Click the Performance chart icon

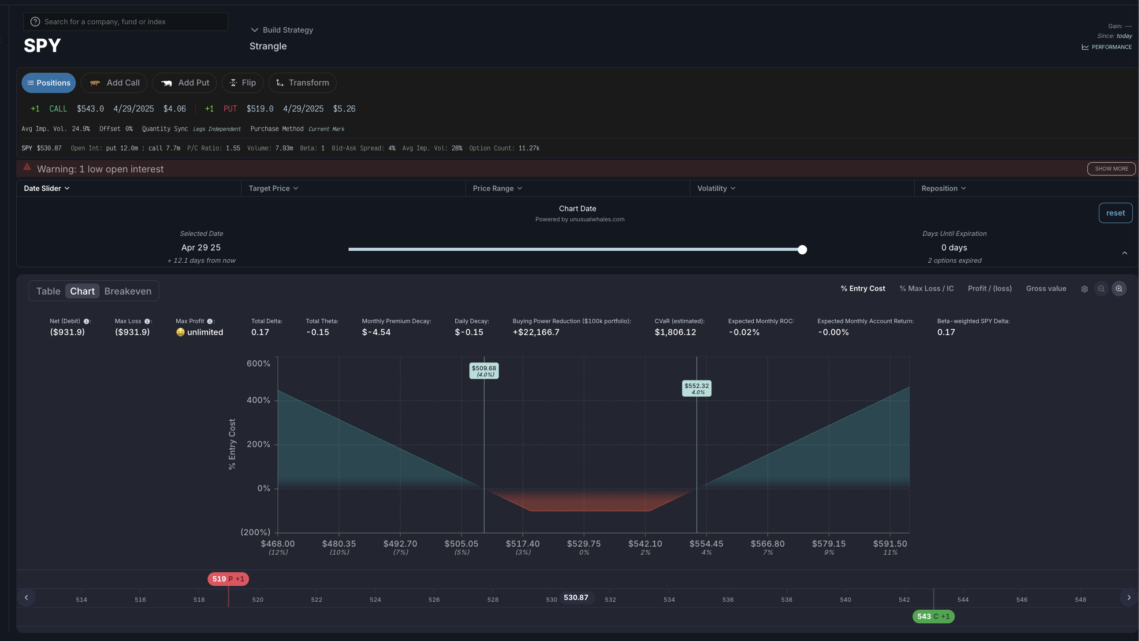pos(1085,47)
